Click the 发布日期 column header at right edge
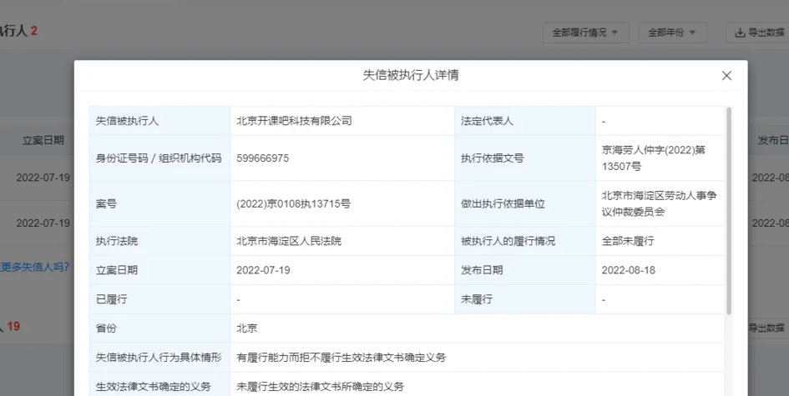Image resolution: width=789 pixels, height=396 pixels. [771, 140]
